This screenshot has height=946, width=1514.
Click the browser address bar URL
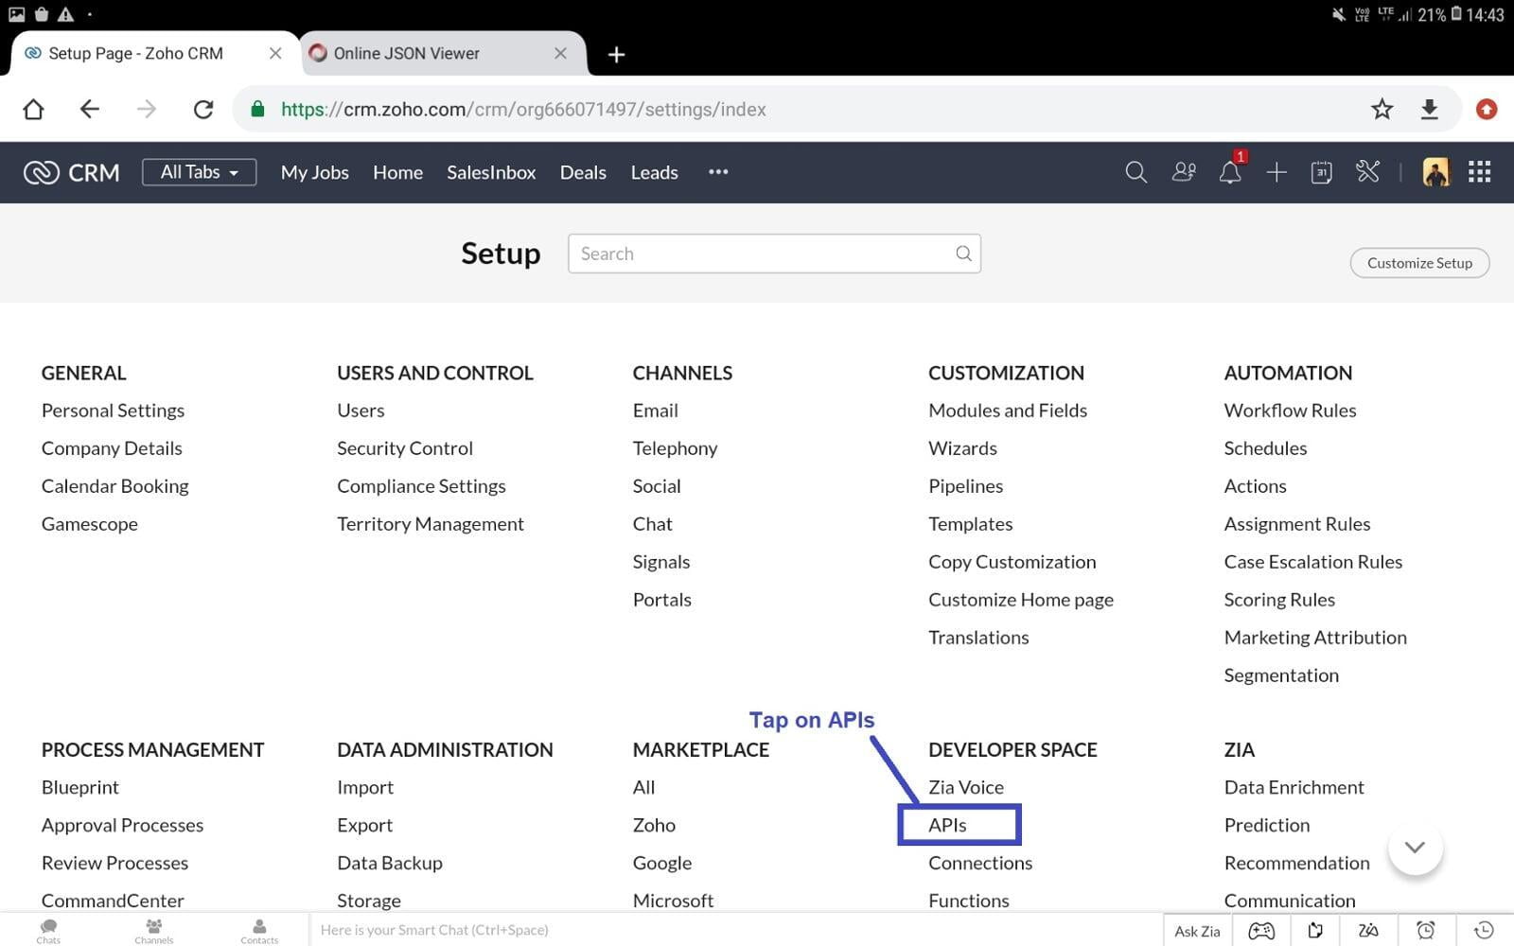click(523, 109)
